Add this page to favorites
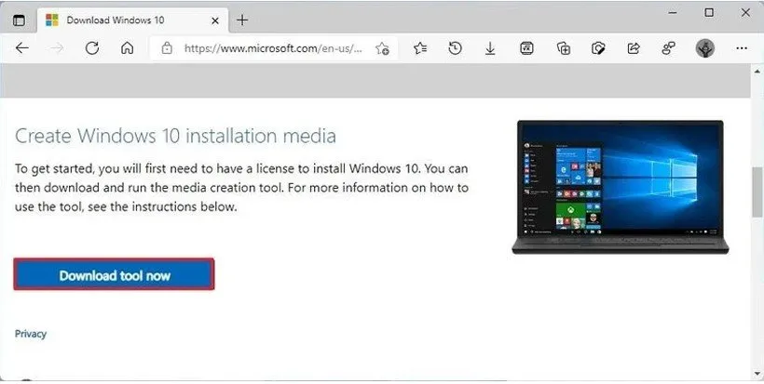The image size is (764, 384). pyautogui.click(x=383, y=48)
